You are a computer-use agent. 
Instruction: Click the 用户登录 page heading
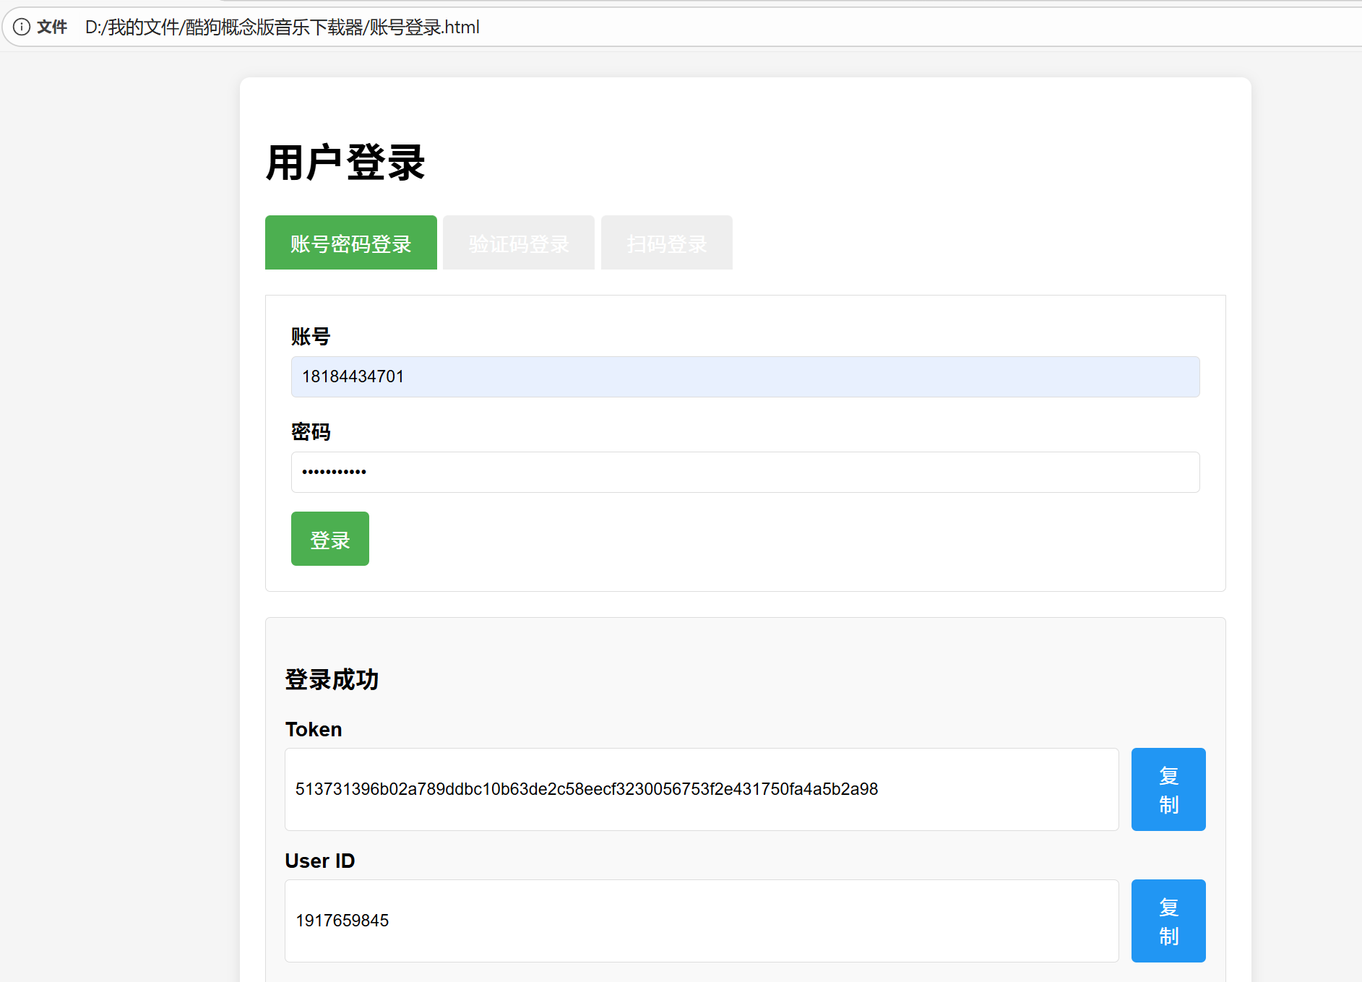point(345,163)
